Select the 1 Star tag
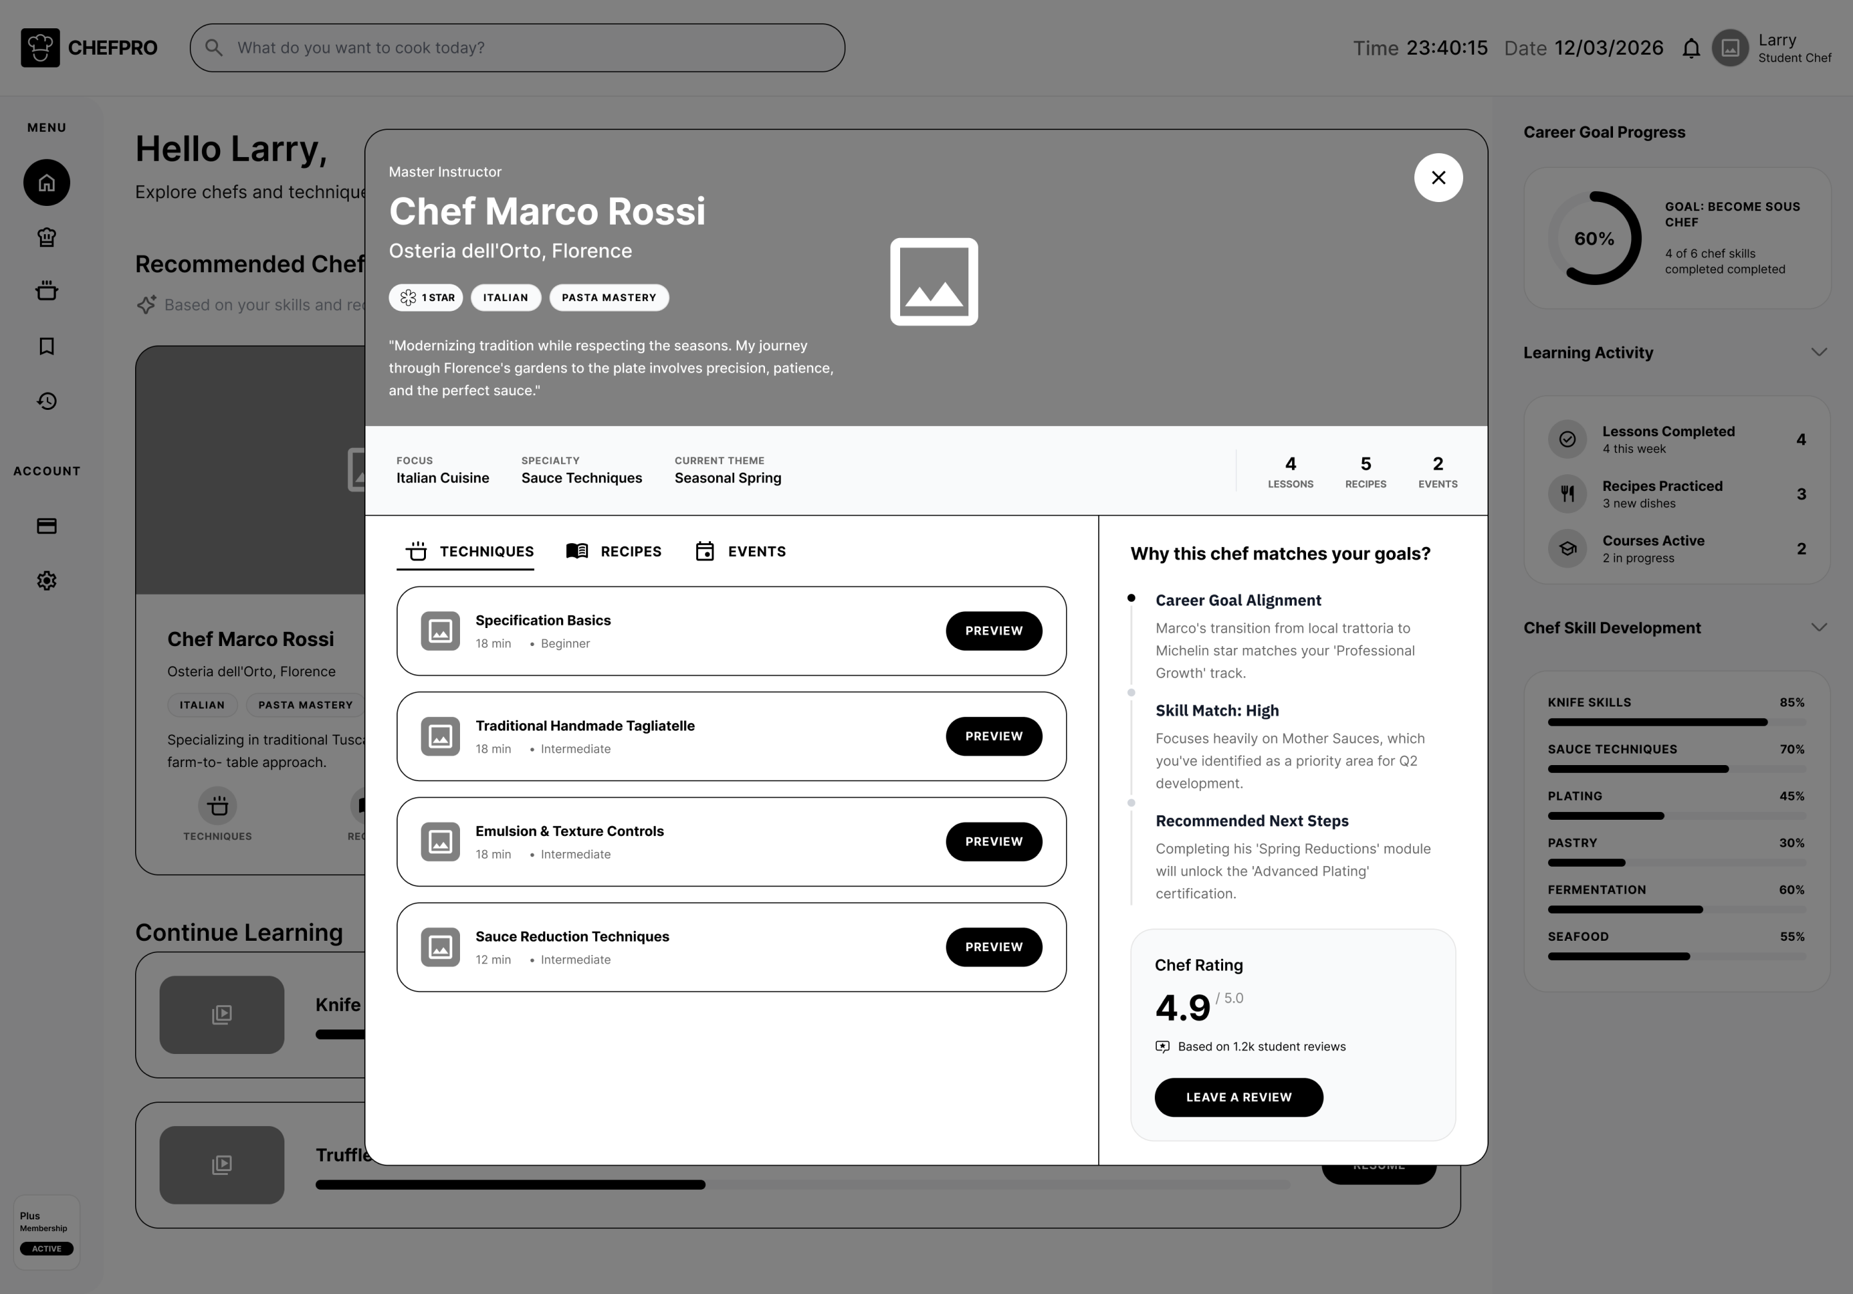 (x=426, y=297)
